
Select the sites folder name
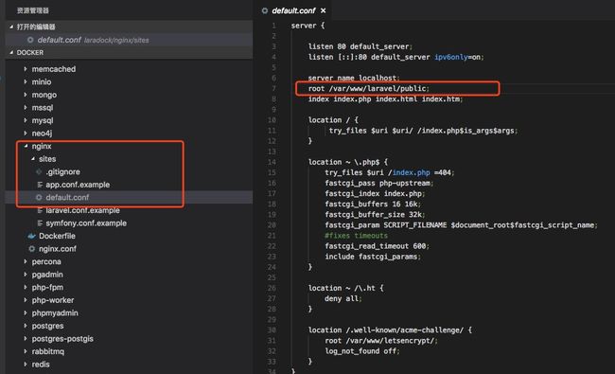[47, 159]
